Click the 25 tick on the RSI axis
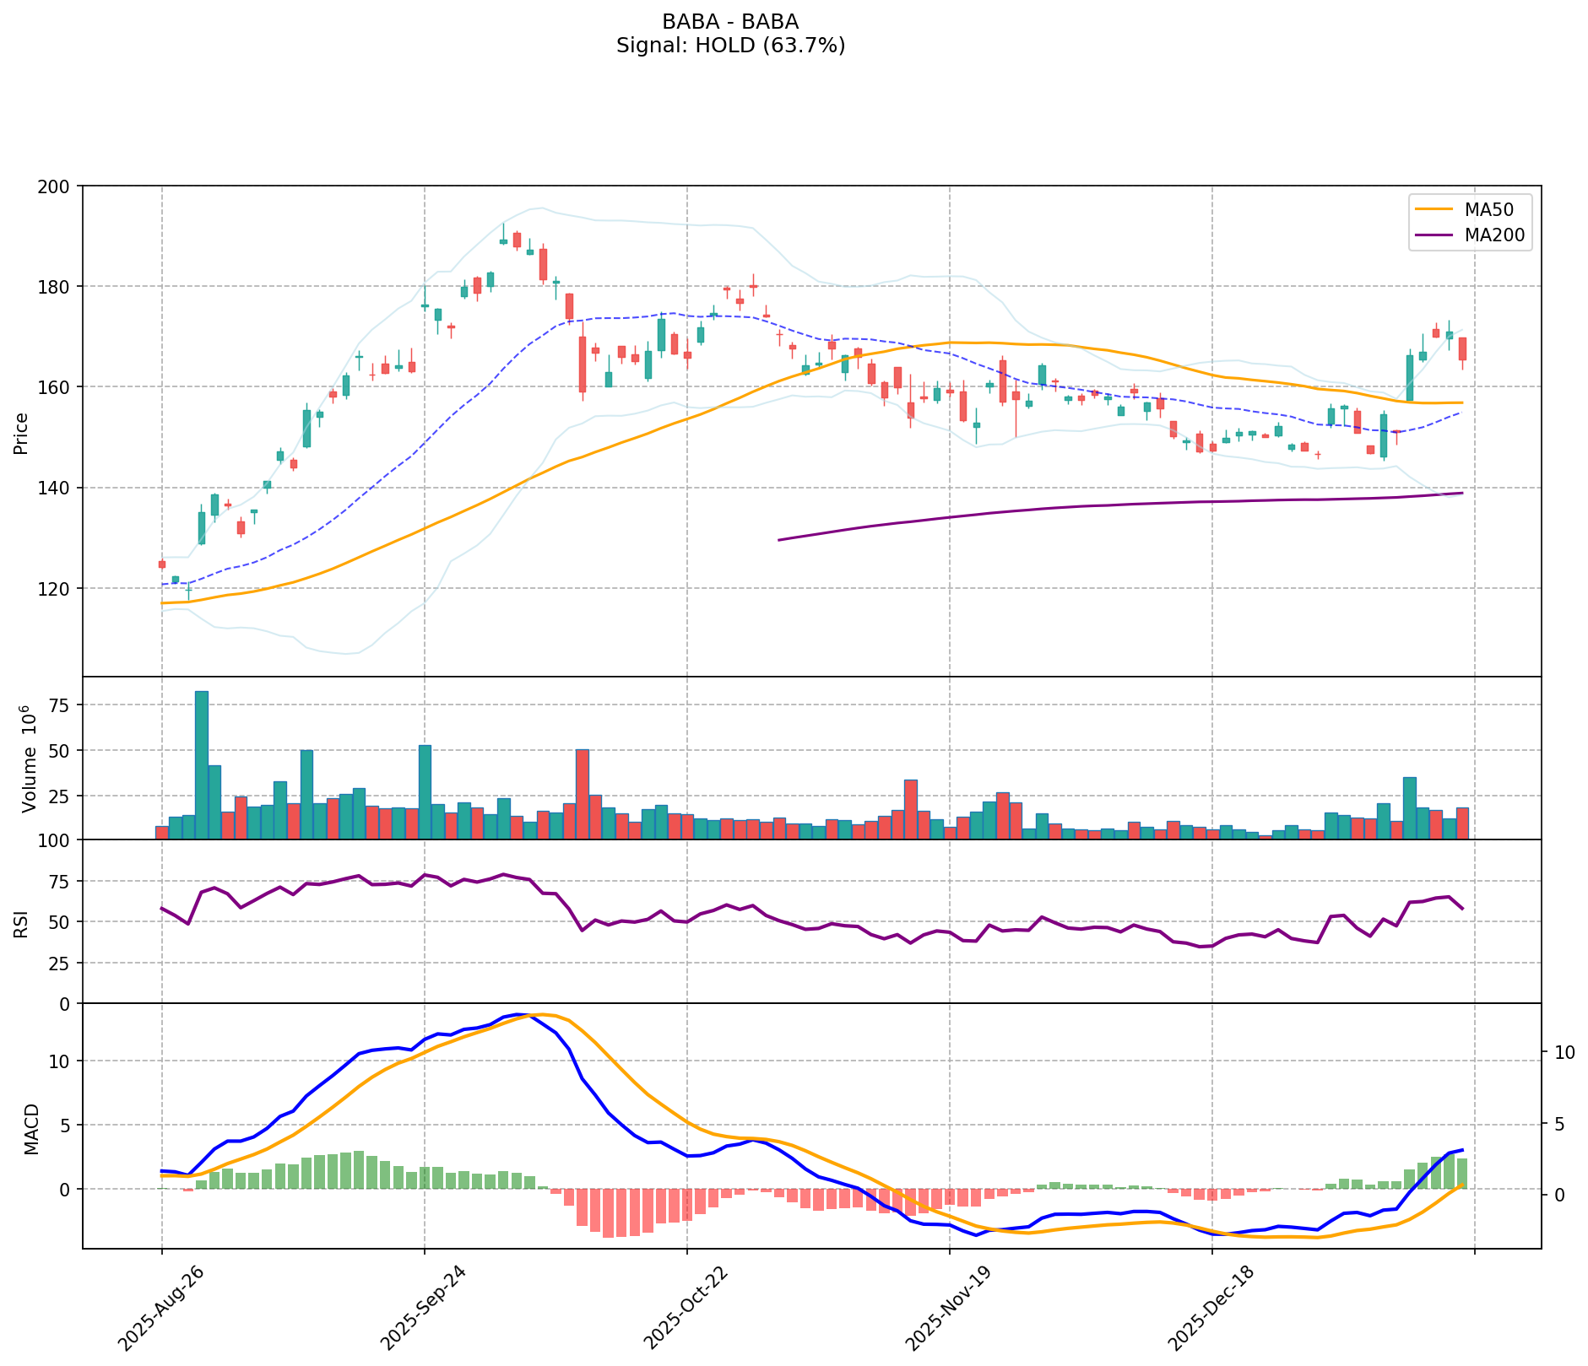 coord(62,963)
